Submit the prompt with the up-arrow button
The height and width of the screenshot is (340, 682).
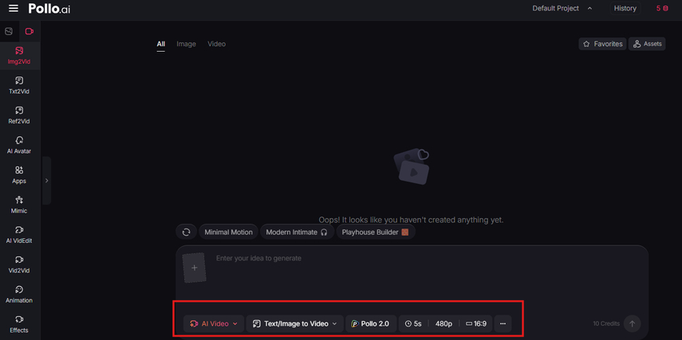pos(632,323)
